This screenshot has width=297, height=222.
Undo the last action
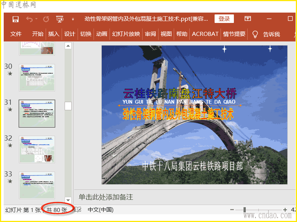29,19
